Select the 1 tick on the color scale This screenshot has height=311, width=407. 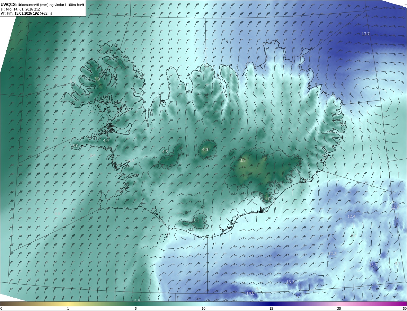click(x=68, y=309)
